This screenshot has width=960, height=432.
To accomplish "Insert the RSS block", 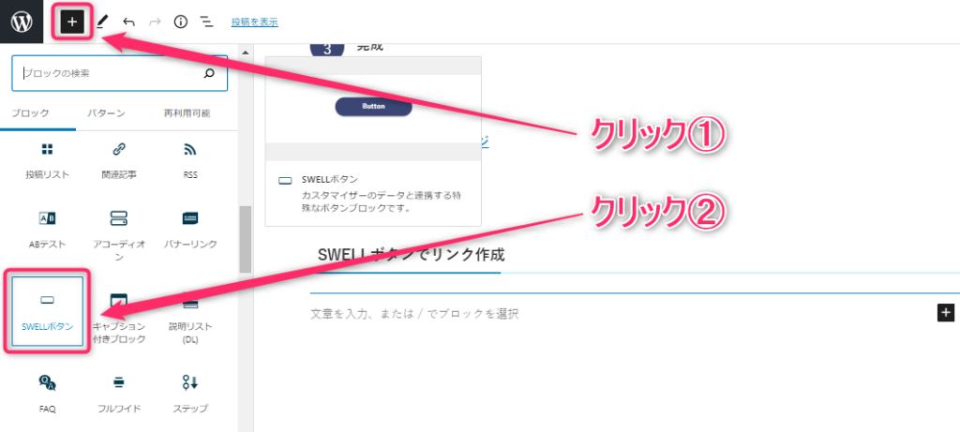I will pos(189,161).
